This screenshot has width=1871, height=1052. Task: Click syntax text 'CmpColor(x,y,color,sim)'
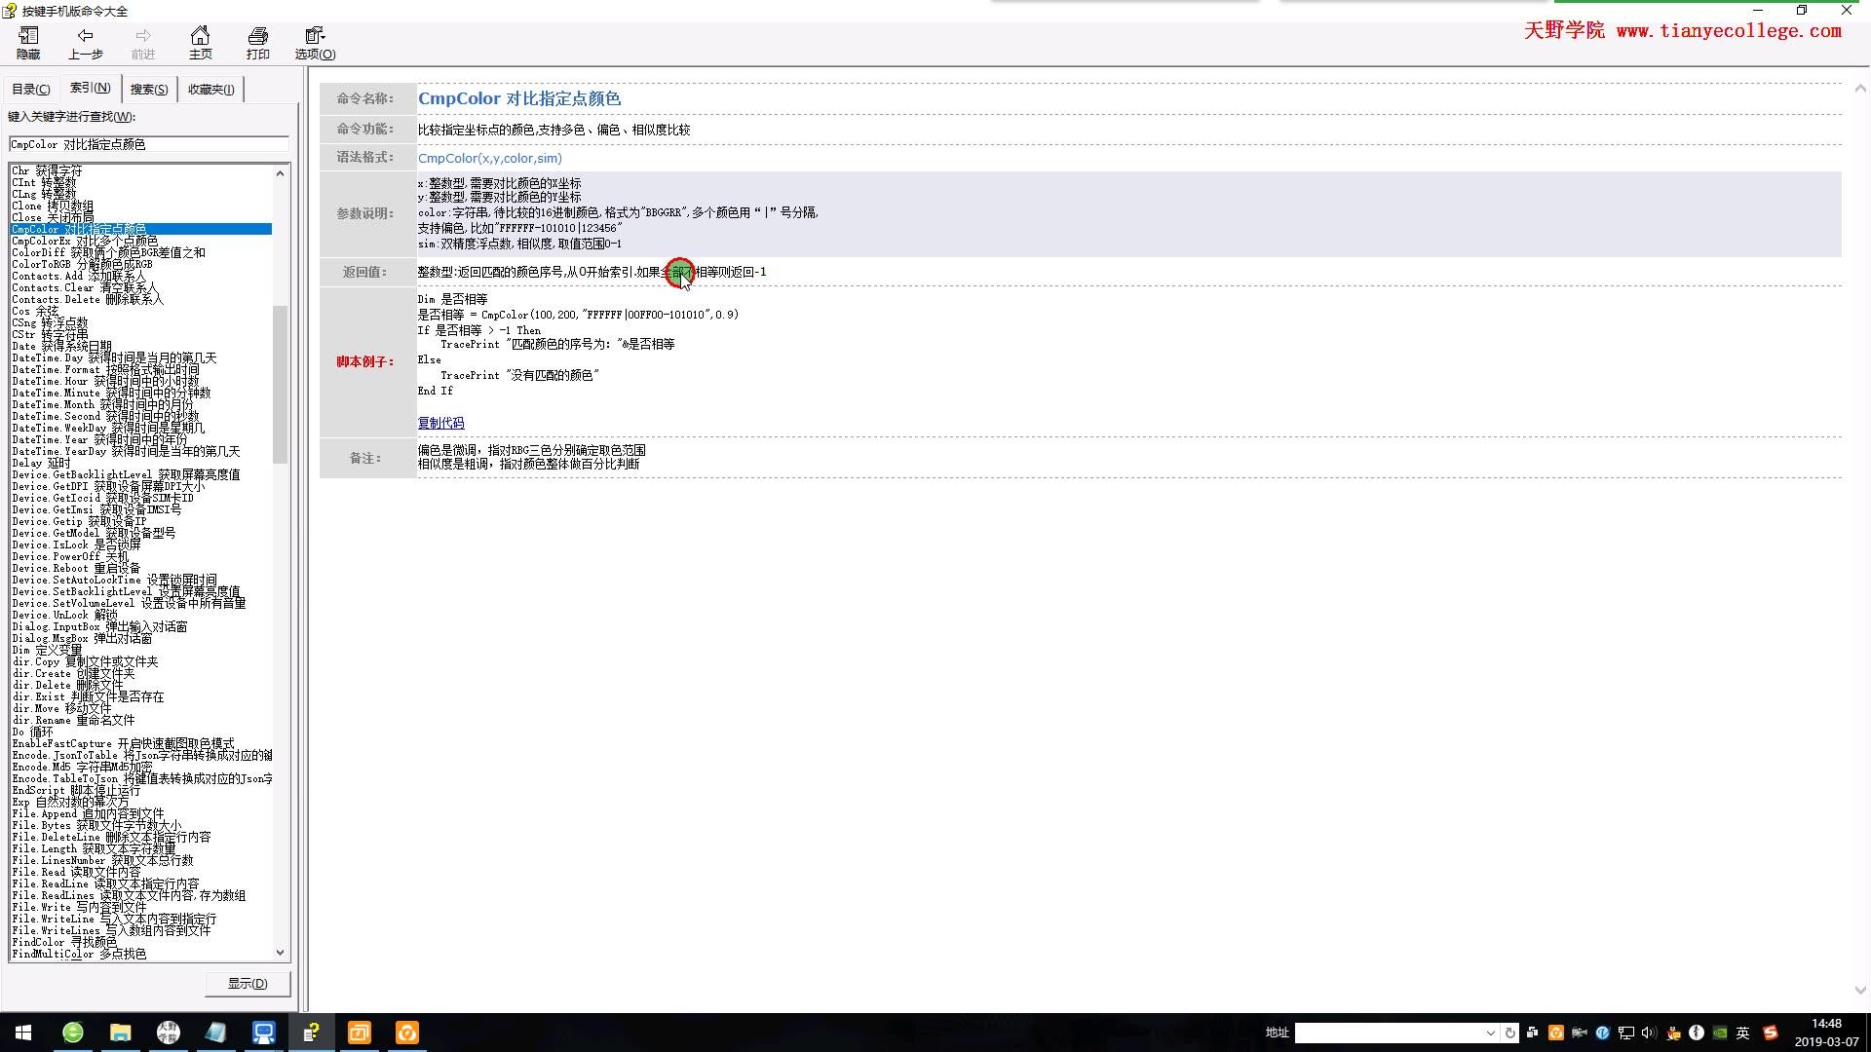490,158
